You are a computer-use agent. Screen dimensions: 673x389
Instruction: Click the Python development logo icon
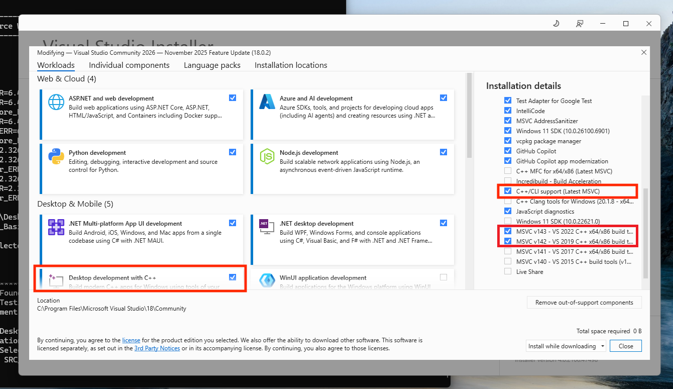click(56, 156)
